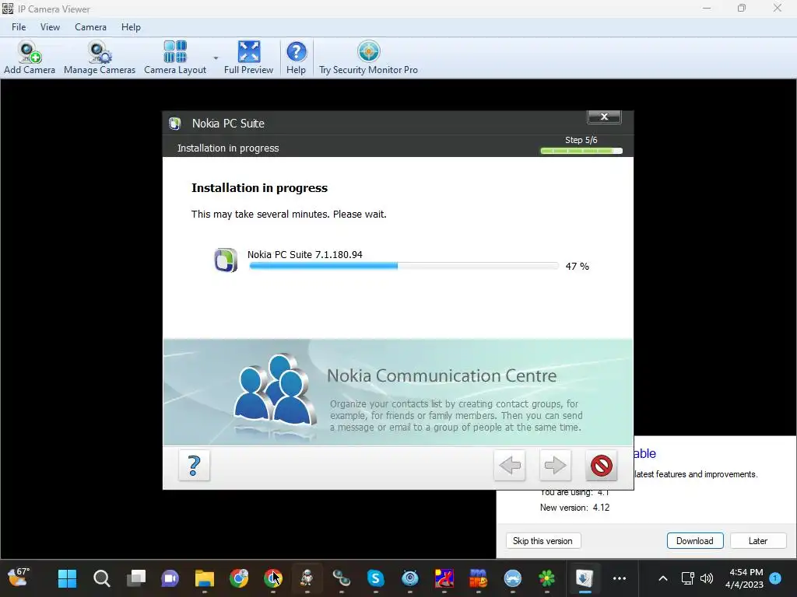797x597 pixels.
Task: Click the Step 5/6 progress indicator
Action: (581, 151)
